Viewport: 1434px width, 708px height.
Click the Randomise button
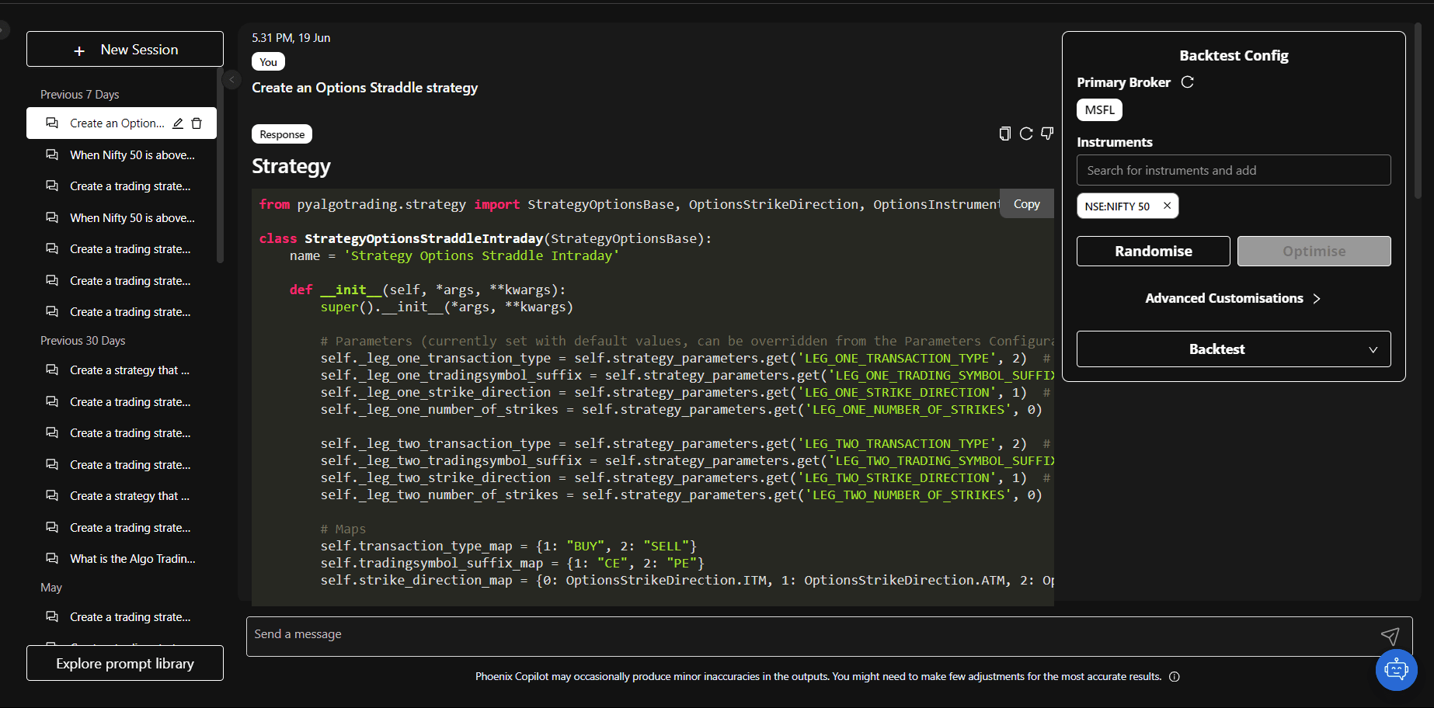1153,252
